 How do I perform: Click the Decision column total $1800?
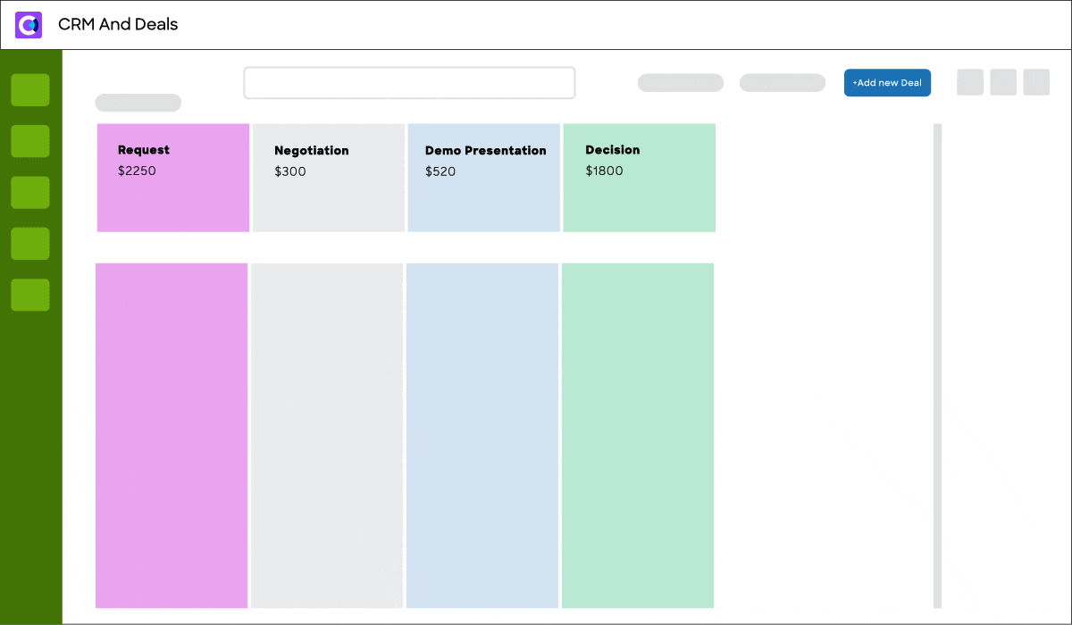pyautogui.click(x=605, y=171)
